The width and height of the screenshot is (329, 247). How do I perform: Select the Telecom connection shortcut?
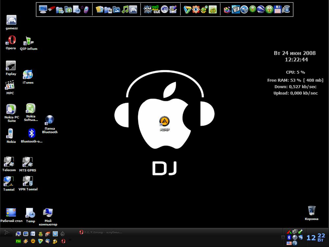pyautogui.click(x=9, y=164)
